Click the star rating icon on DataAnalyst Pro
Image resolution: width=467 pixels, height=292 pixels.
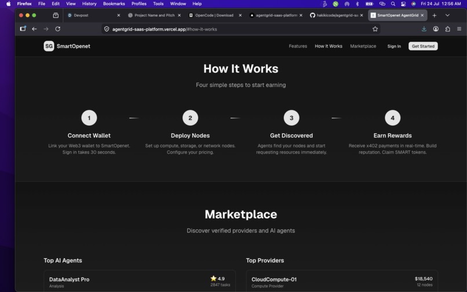pyautogui.click(x=213, y=278)
